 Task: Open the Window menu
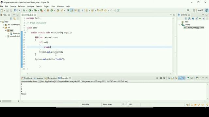coord(60,6)
